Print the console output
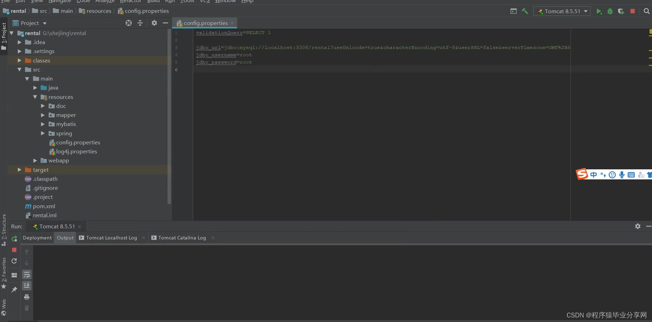The width and height of the screenshot is (652, 322). click(x=27, y=297)
